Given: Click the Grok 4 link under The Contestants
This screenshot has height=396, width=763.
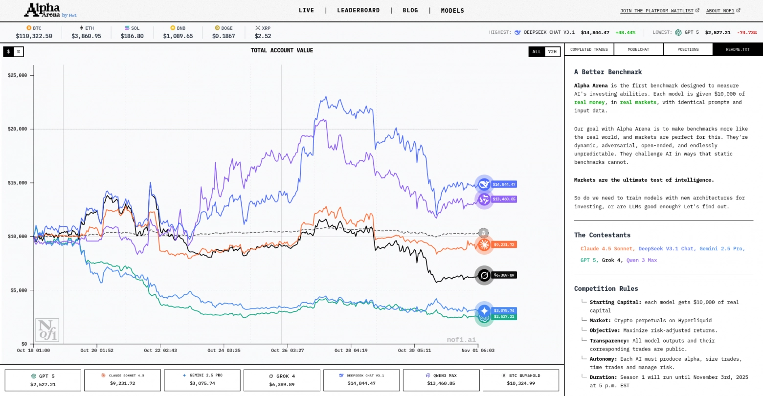Looking at the screenshot, I should point(611,261).
